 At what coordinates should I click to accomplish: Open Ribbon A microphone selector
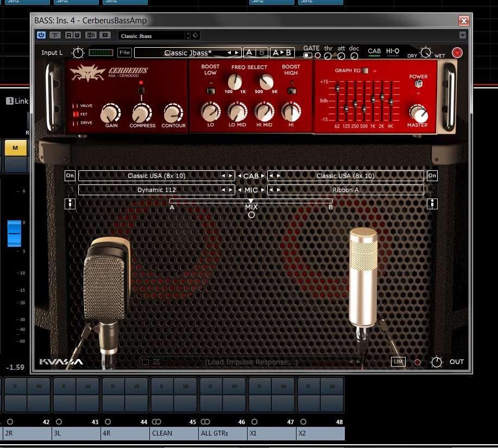pyautogui.click(x=345, y=190)
